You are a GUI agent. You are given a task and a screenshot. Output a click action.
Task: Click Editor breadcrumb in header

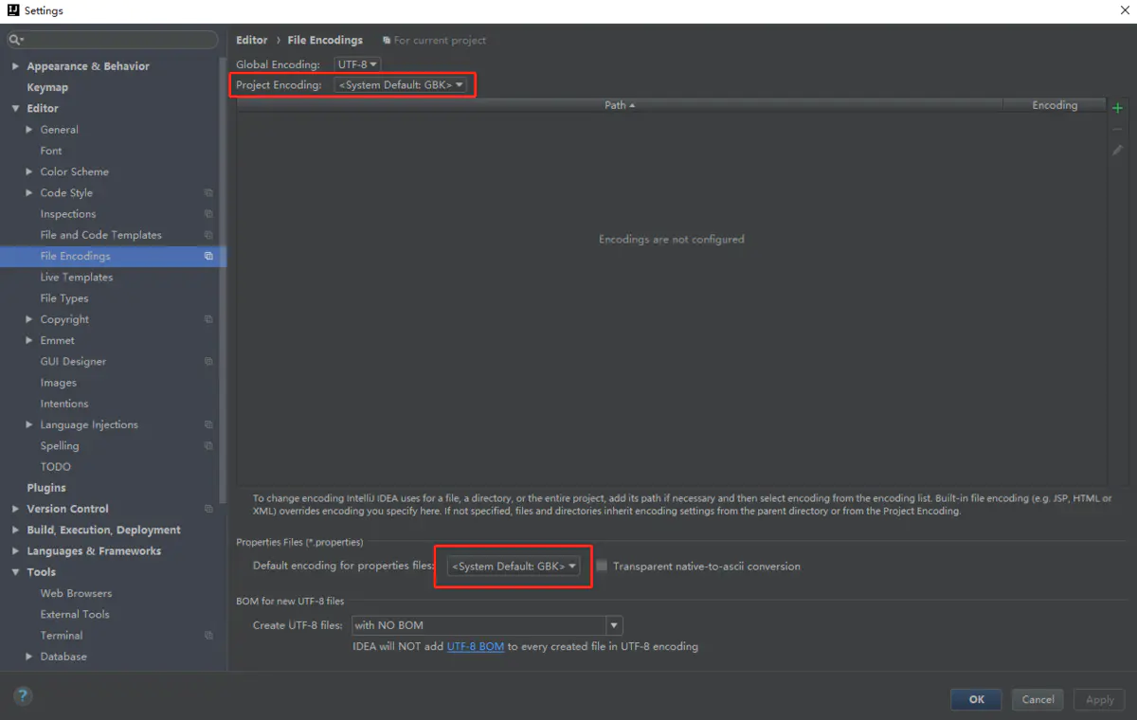tap(252, 41)
